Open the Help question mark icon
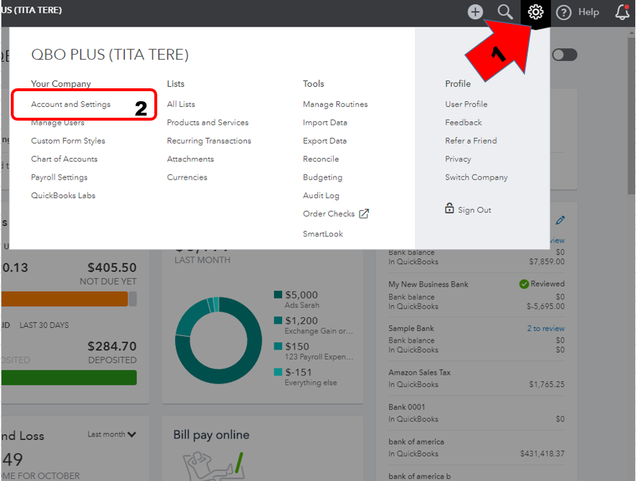636x481 pixels. tap(563, 12)
